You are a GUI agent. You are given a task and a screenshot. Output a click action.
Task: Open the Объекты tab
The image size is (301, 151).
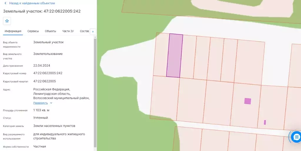(51, 31)
